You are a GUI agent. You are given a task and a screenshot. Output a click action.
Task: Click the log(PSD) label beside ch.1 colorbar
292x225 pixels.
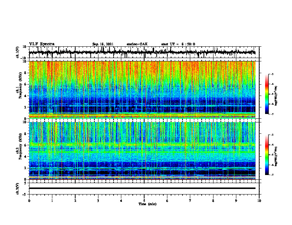coord(276,96)
